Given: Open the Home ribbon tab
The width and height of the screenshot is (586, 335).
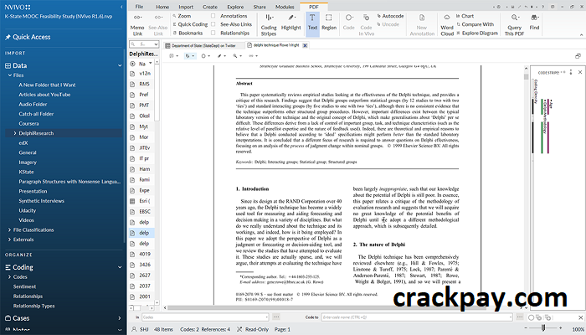Looking at the screenshot, I should (x=162, y=7).
